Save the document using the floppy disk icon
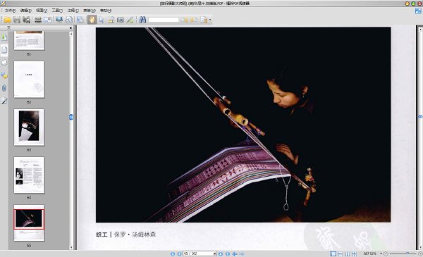Viewport: 423px width, 257px height. 17,20
